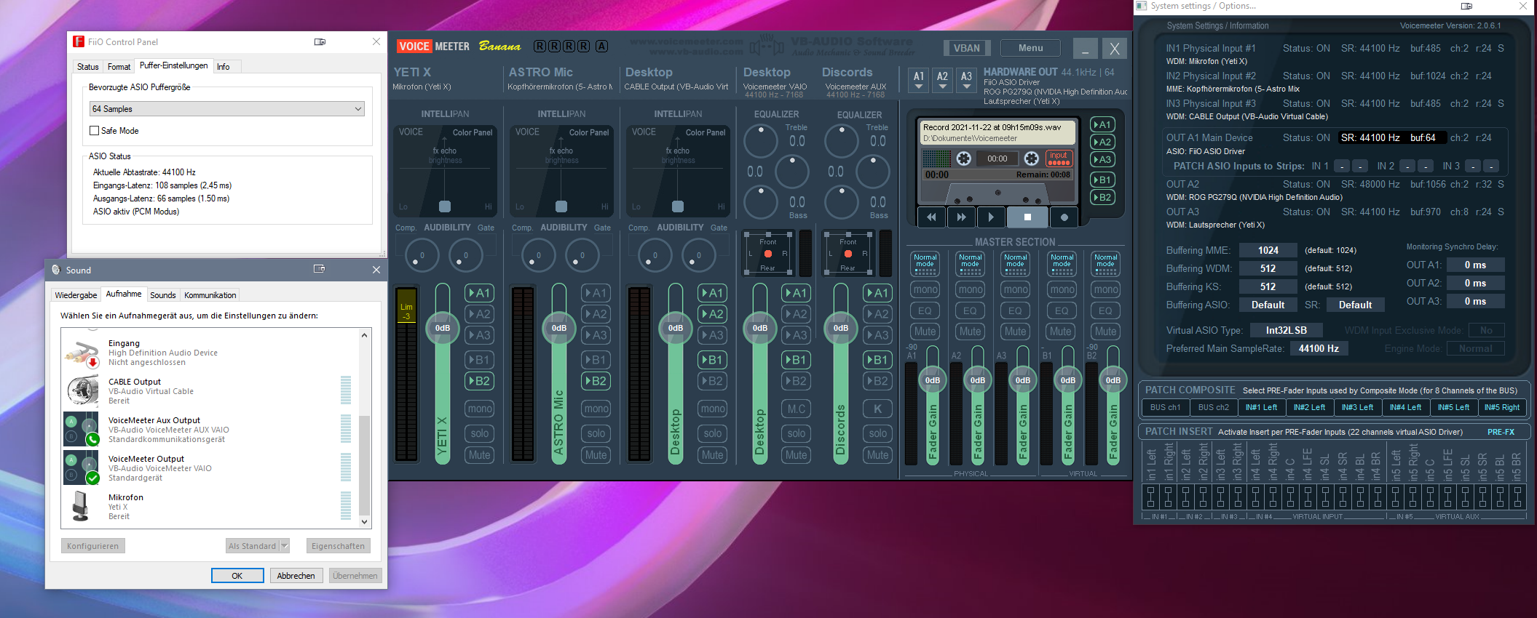
Task: Toggle EQ on master bus A2
Action: (970, 310)
